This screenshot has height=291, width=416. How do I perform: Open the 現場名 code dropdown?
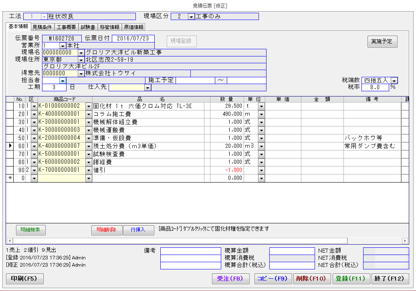(81, 52)
